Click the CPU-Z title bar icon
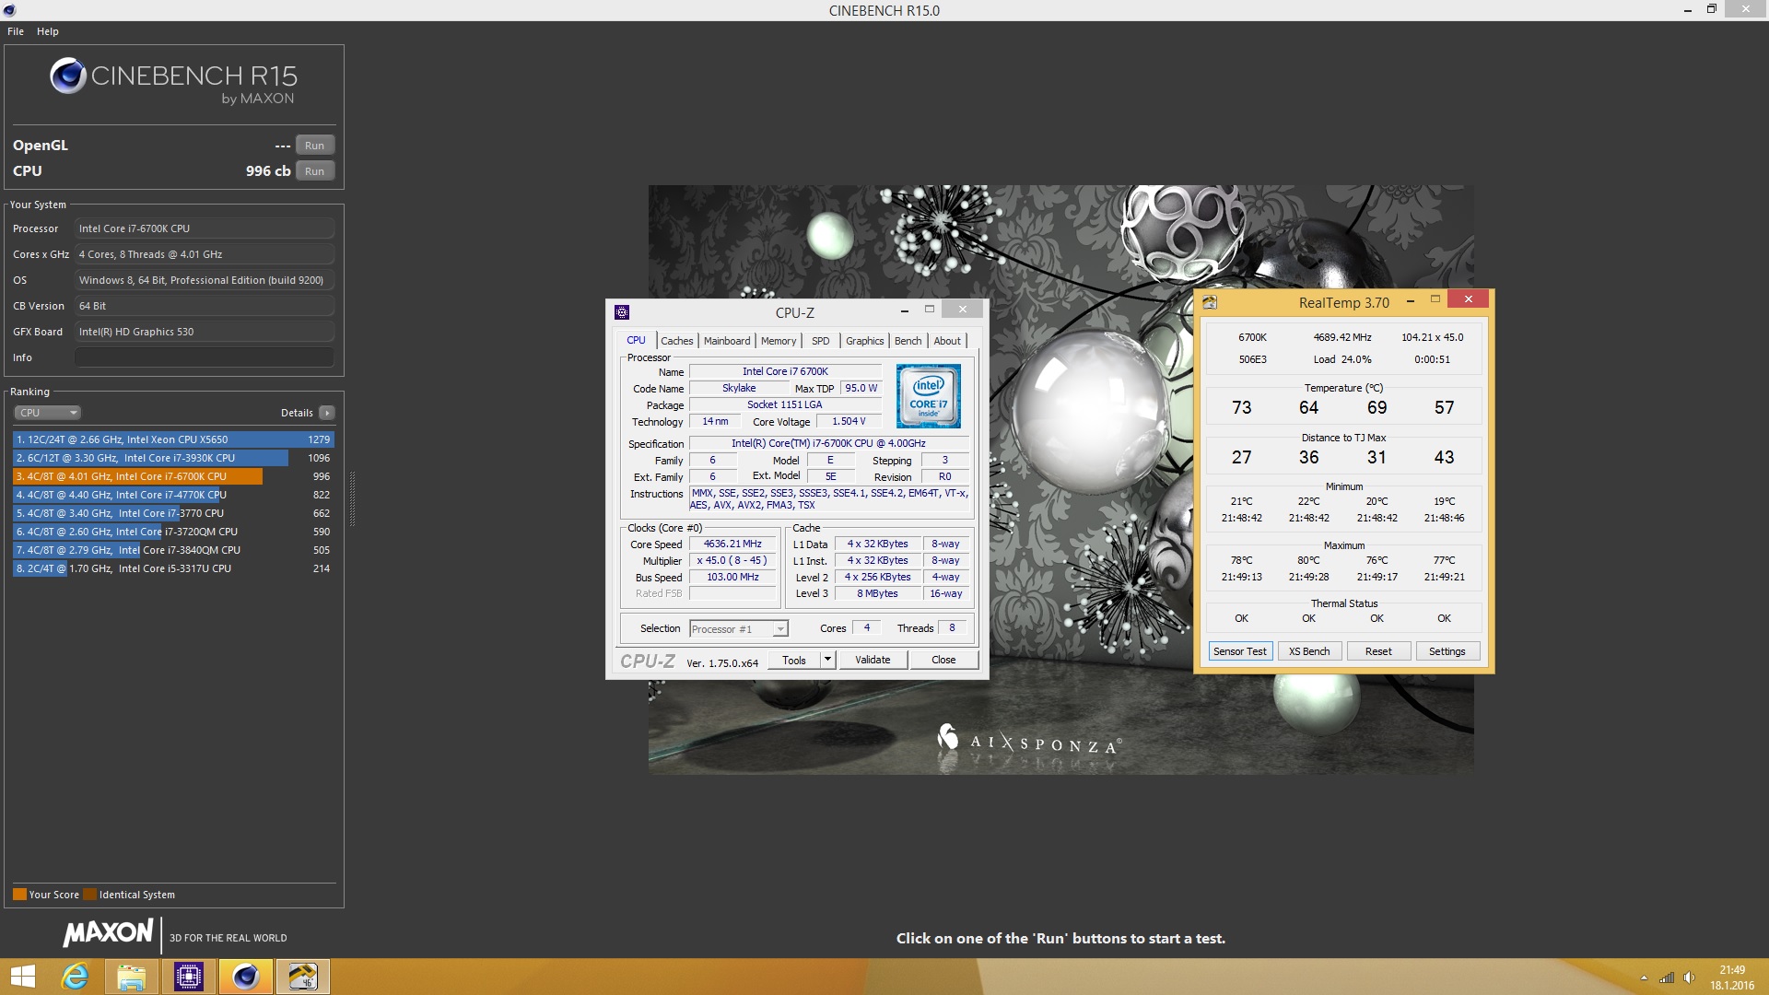 pyautogui.click(x=622, y=312)
